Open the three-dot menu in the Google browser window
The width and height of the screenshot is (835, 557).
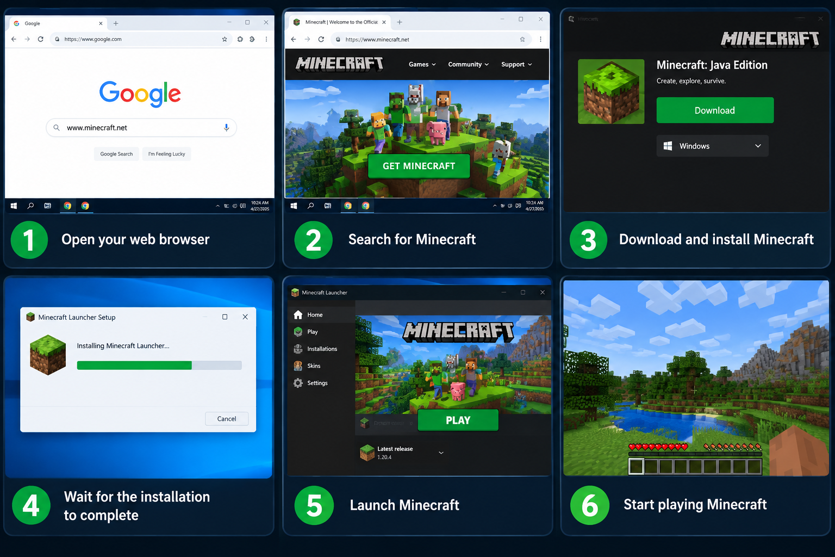pos(266,39)
